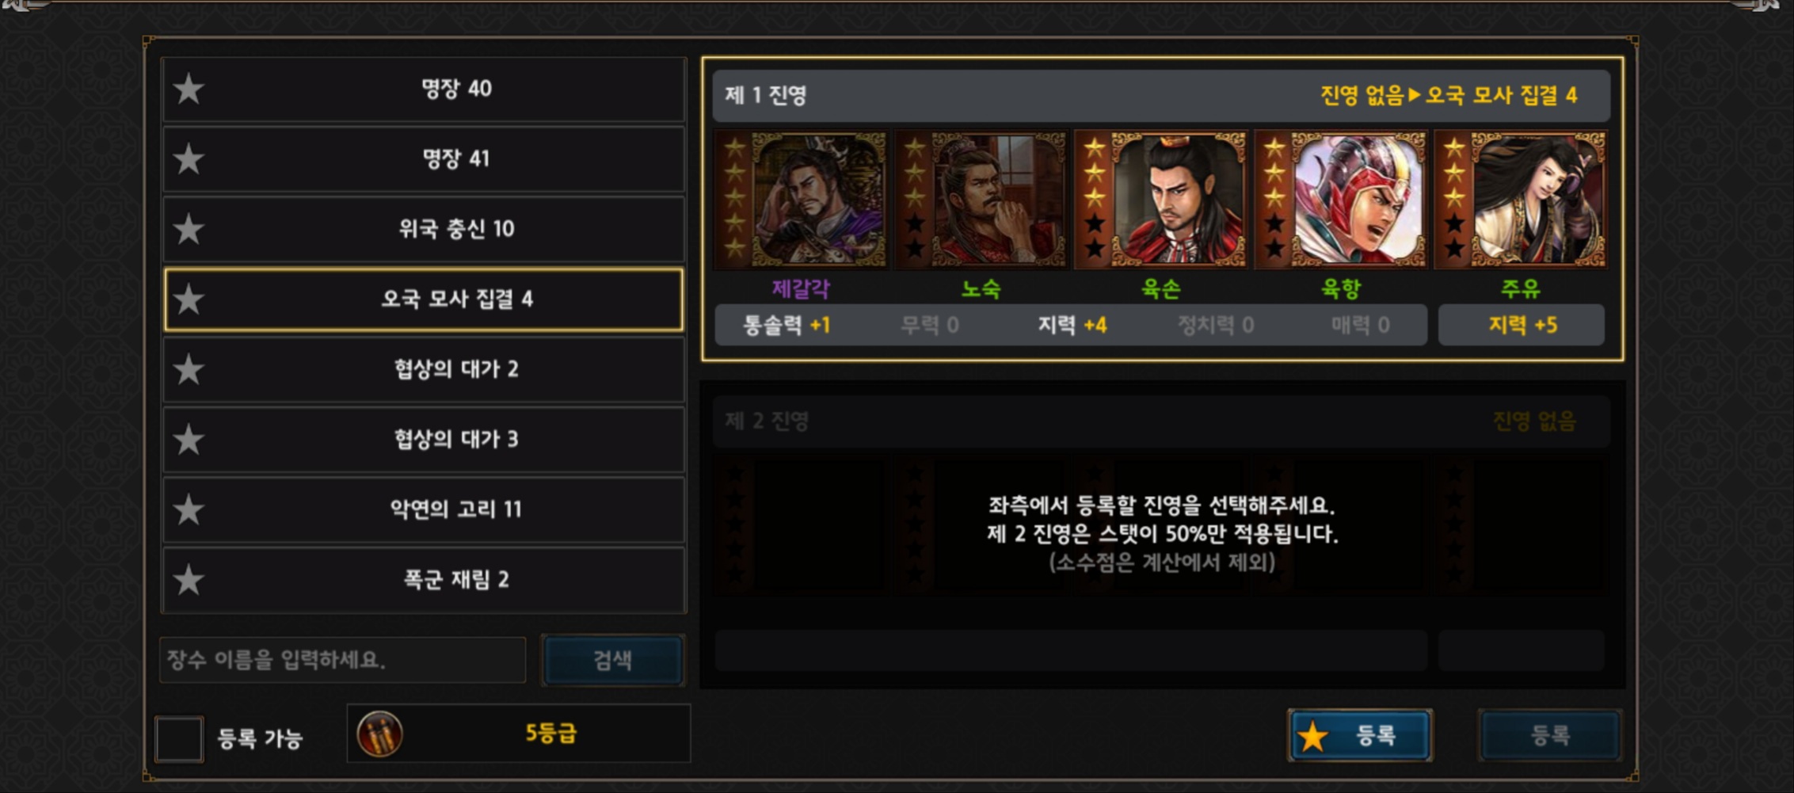1794x793 pixels.
Task: Click the hero name search input field
Action: tap(342, 660)
